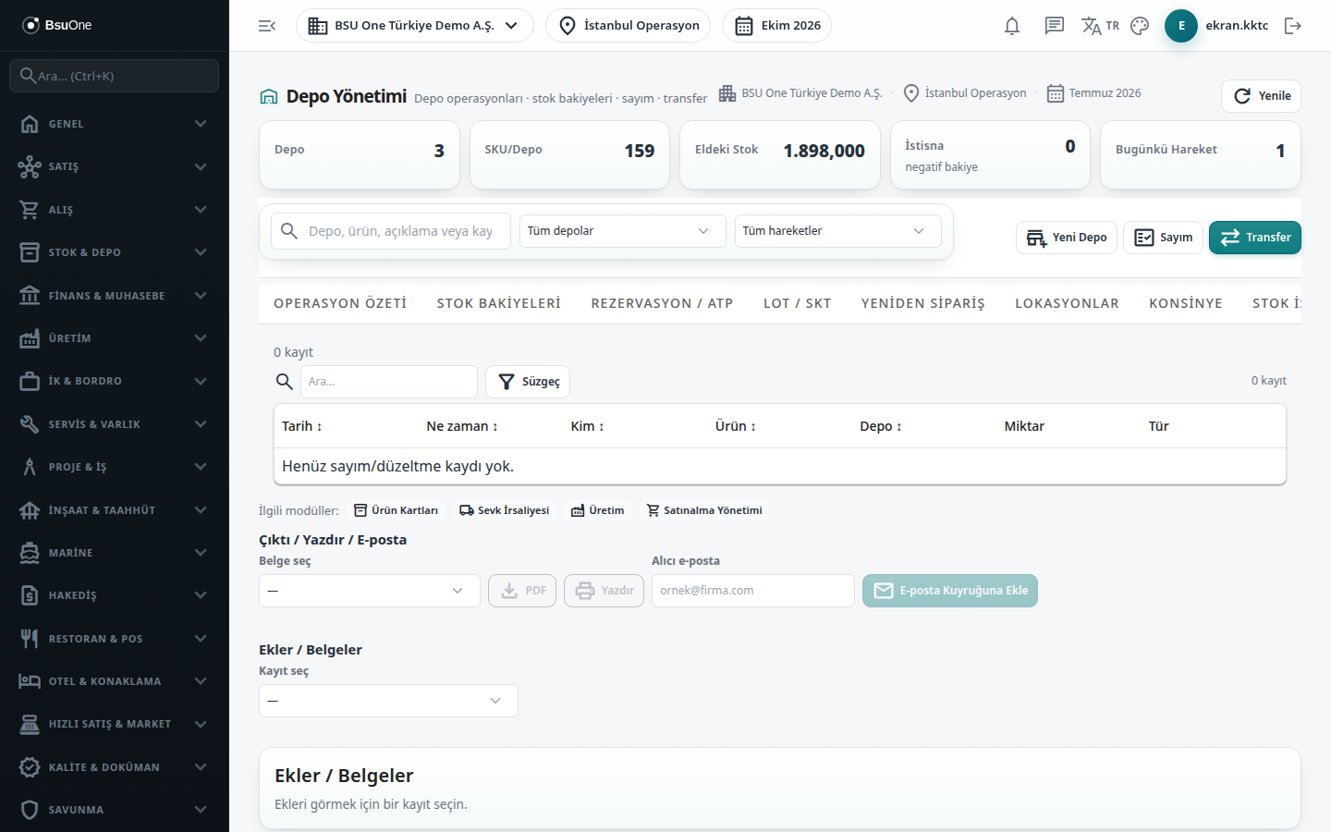Collapse the sidebar with the menu toggle icon
1331x832 pixels.
click(x=267, y=26)
